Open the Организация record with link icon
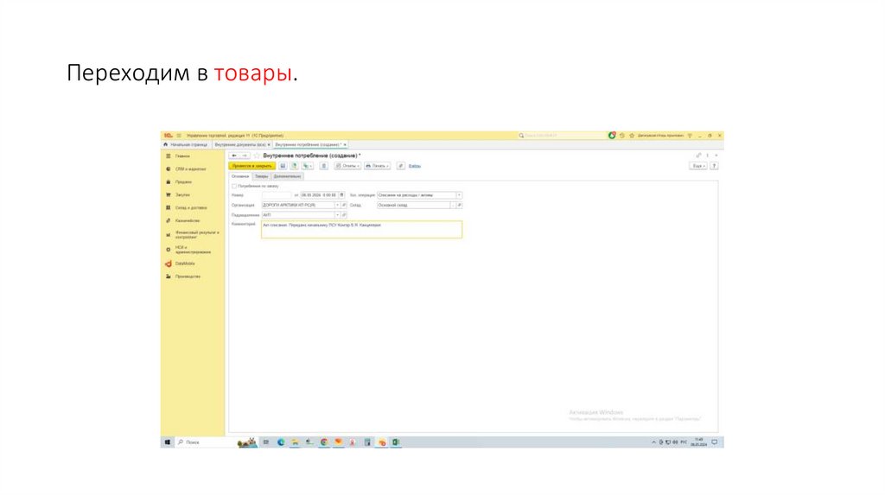Screen dimensions: 885x496 pyautogui.click(x=344, y=206)
